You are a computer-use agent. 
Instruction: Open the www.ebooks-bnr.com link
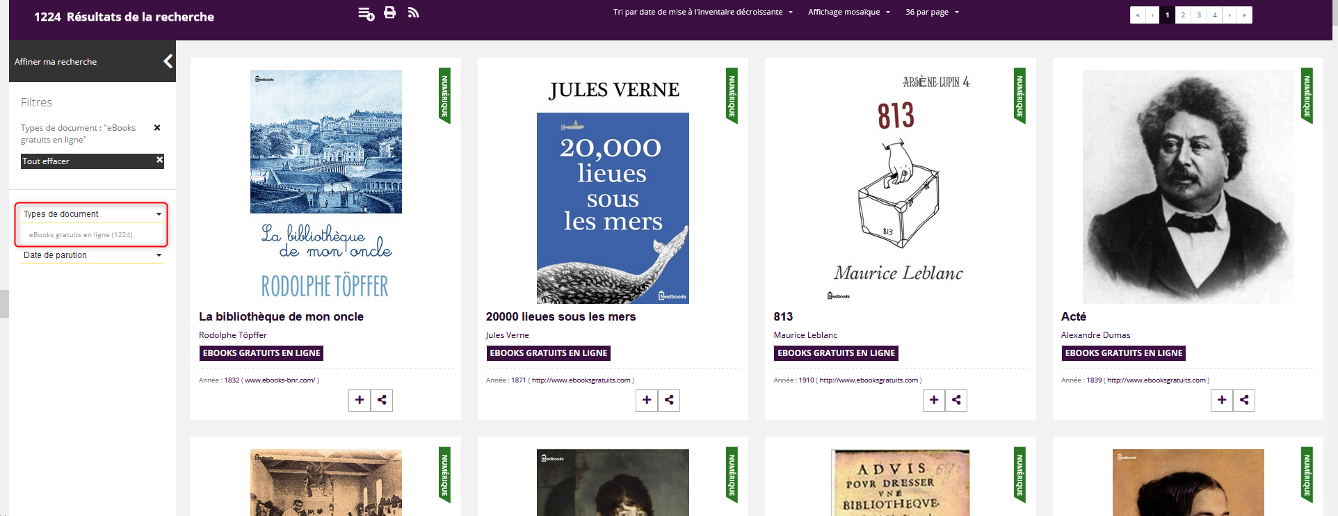[x=280, y=380]
